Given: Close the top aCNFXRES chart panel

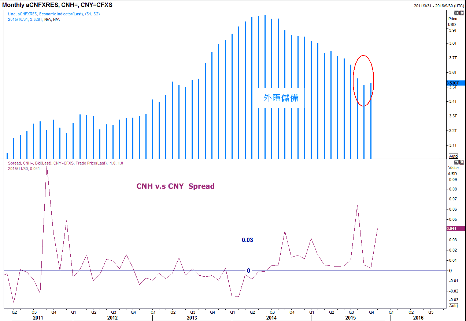Looking at the screenshot, I should [x=462, y=13].
